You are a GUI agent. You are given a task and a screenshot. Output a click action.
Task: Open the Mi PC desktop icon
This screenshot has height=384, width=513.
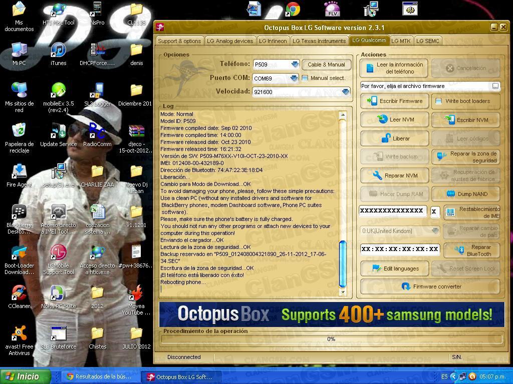pos(19,54)
